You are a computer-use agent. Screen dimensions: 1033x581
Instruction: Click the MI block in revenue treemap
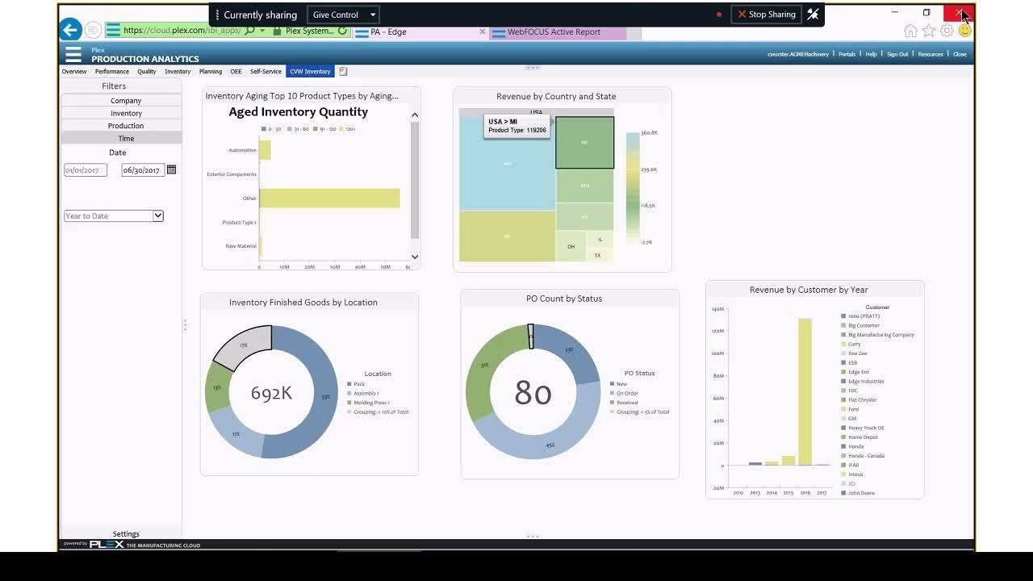(x=584, y=142)
